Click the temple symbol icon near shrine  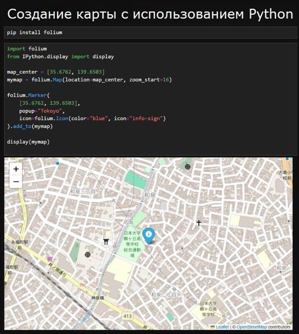coord(88,254)
